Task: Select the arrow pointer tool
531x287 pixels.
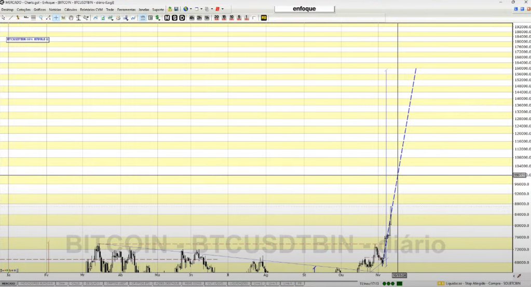Action: tap(4, 18)
